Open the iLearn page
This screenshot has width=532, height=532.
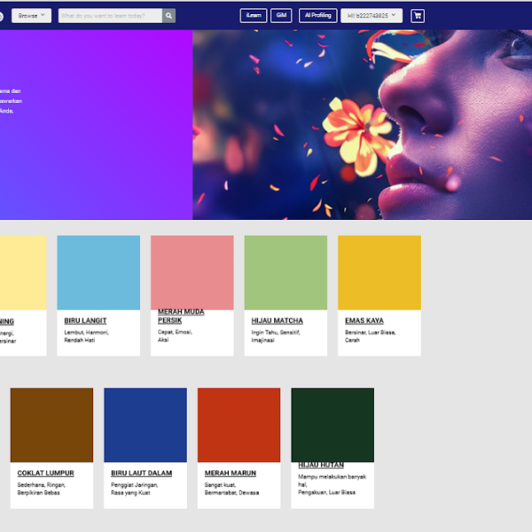click(x=254, y=16)
